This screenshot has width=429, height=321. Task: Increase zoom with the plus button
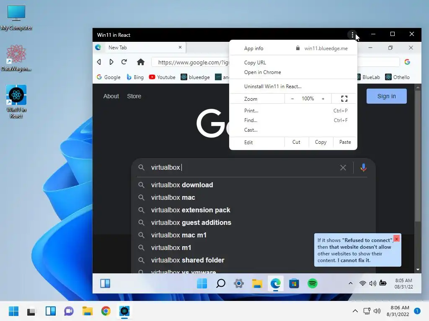(x=323, y=99)
